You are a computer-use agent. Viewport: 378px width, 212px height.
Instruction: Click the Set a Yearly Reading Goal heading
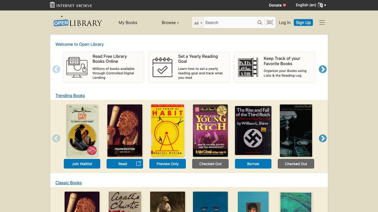pos(198,59)
